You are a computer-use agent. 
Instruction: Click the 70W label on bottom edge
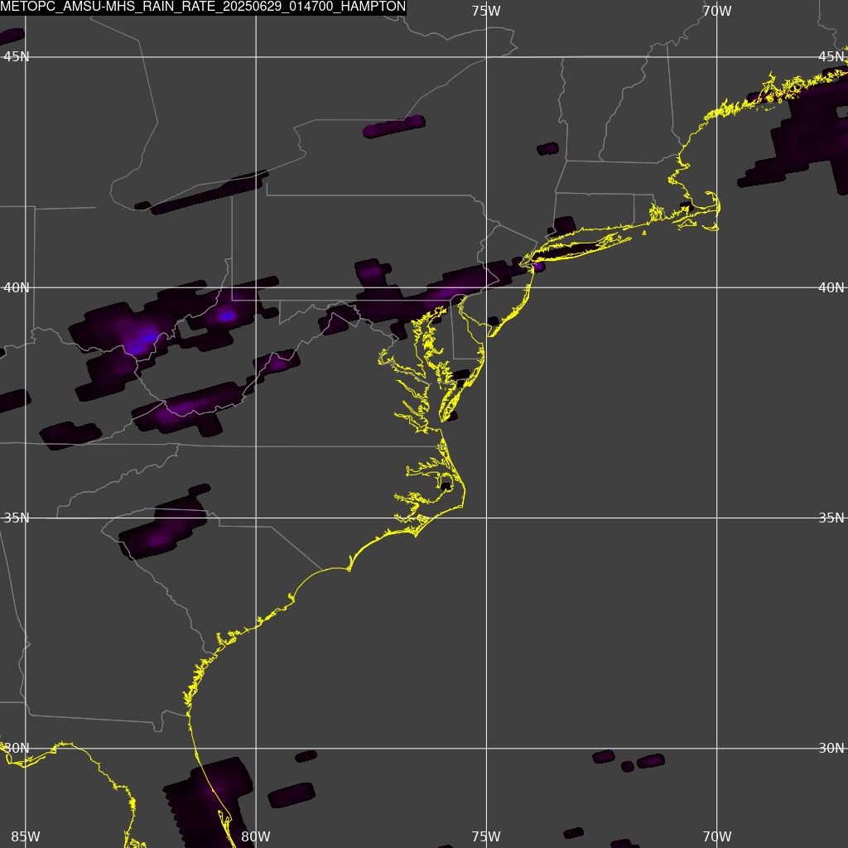(716, 836)
